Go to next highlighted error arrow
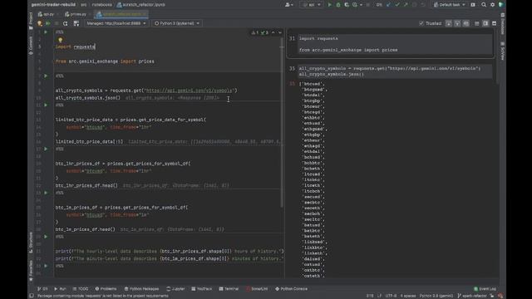The image size is (532, 299). pos(280,33)
